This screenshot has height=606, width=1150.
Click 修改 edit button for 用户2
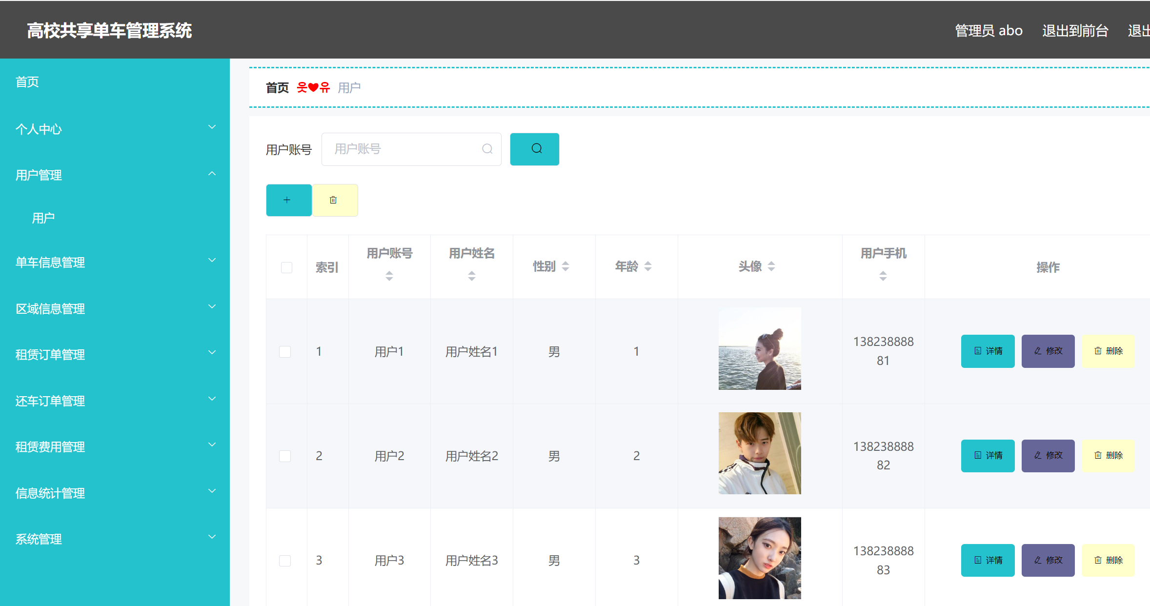[x=1048, y=455]
